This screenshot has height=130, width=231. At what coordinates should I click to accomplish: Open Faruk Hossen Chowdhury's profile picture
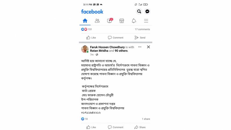(x=85, y=49)
